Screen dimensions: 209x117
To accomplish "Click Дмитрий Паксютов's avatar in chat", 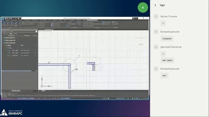I will tap(156, 47).
